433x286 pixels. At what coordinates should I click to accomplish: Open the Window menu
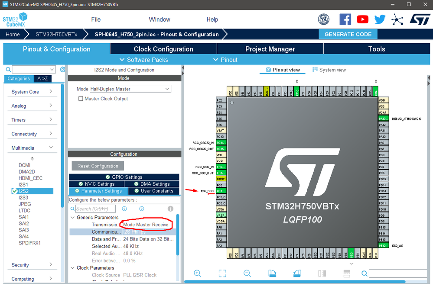pyautogui.click(x=160, y=19)
